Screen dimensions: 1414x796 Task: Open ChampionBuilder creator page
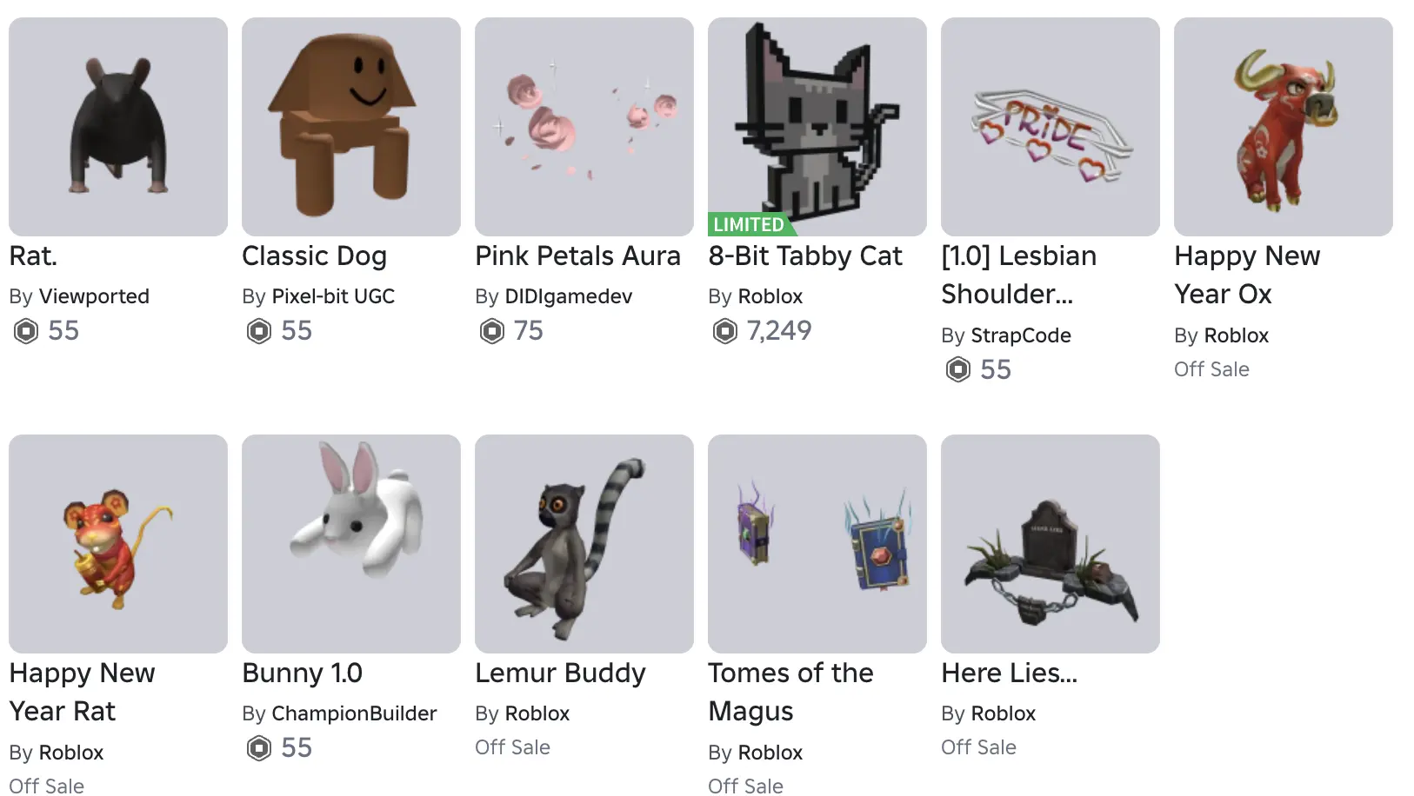pyautogui.click(x=354, y=713)
